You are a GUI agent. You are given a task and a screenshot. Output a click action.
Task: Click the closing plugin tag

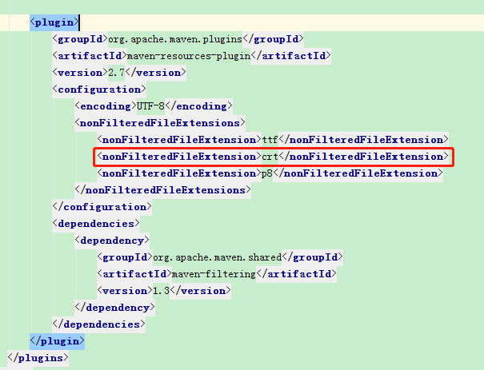click(x=57, y=341)
